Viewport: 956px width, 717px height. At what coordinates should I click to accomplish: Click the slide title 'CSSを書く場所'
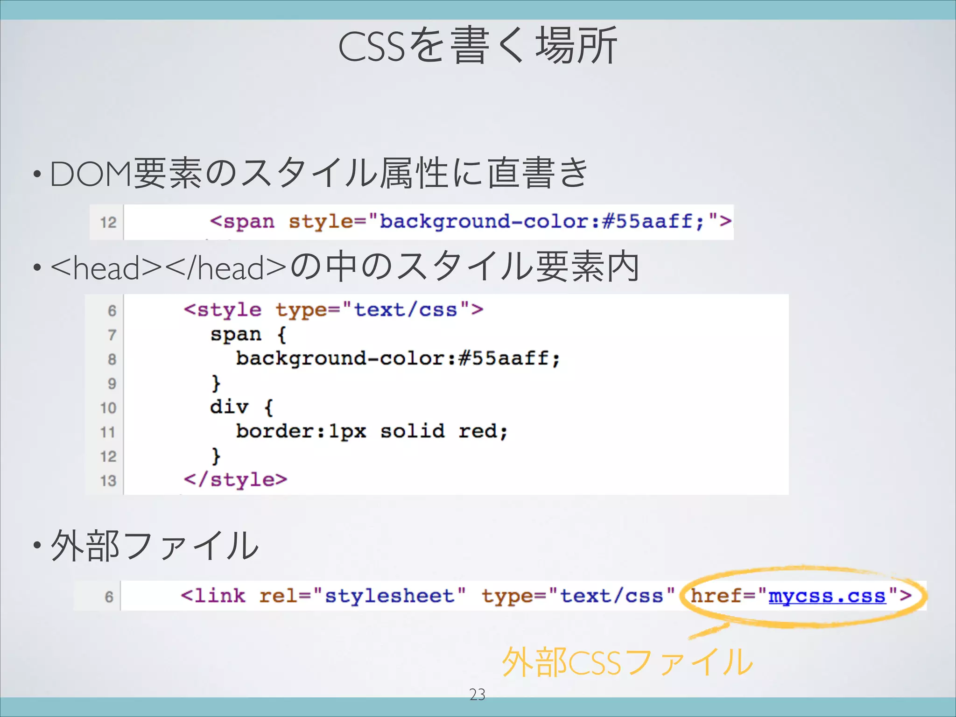[478, 45]
